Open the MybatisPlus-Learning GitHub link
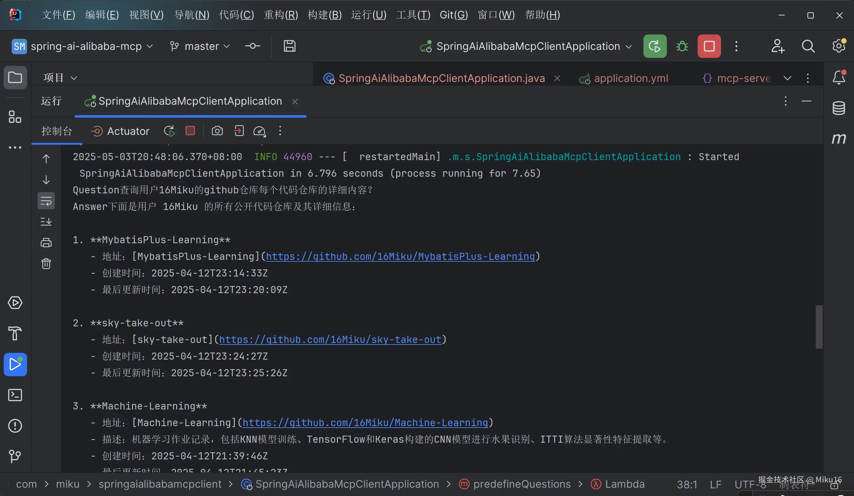This screenshot has height=496, width=854. click(400, 256)
